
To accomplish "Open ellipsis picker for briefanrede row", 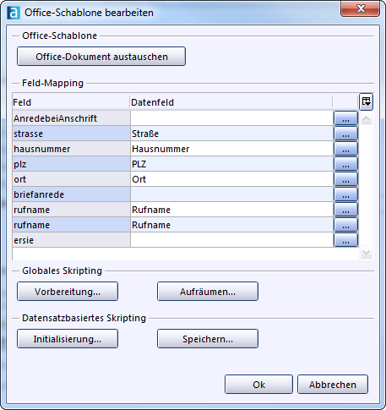I will click(345, 194).
